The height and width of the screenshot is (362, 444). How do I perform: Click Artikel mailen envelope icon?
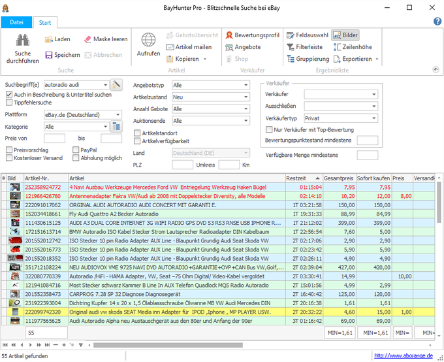(x=170, y=47)
